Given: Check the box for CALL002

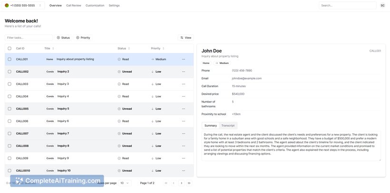Looking at the screenshot, I should tap(10, 72).
